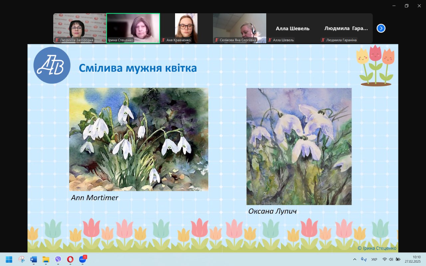Open the volume speaker tray icon

[391, 259]
